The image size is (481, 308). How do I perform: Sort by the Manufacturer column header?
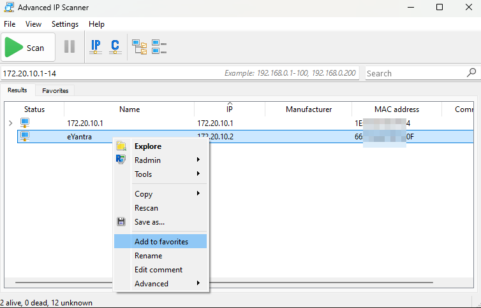[309, 109]
